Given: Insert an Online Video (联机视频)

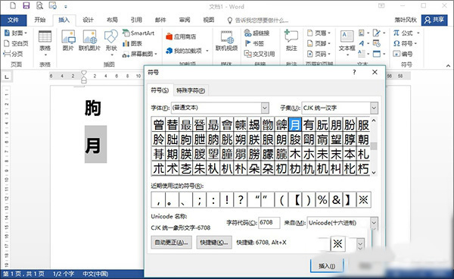Looking at the screenshot, I should 226,41.
